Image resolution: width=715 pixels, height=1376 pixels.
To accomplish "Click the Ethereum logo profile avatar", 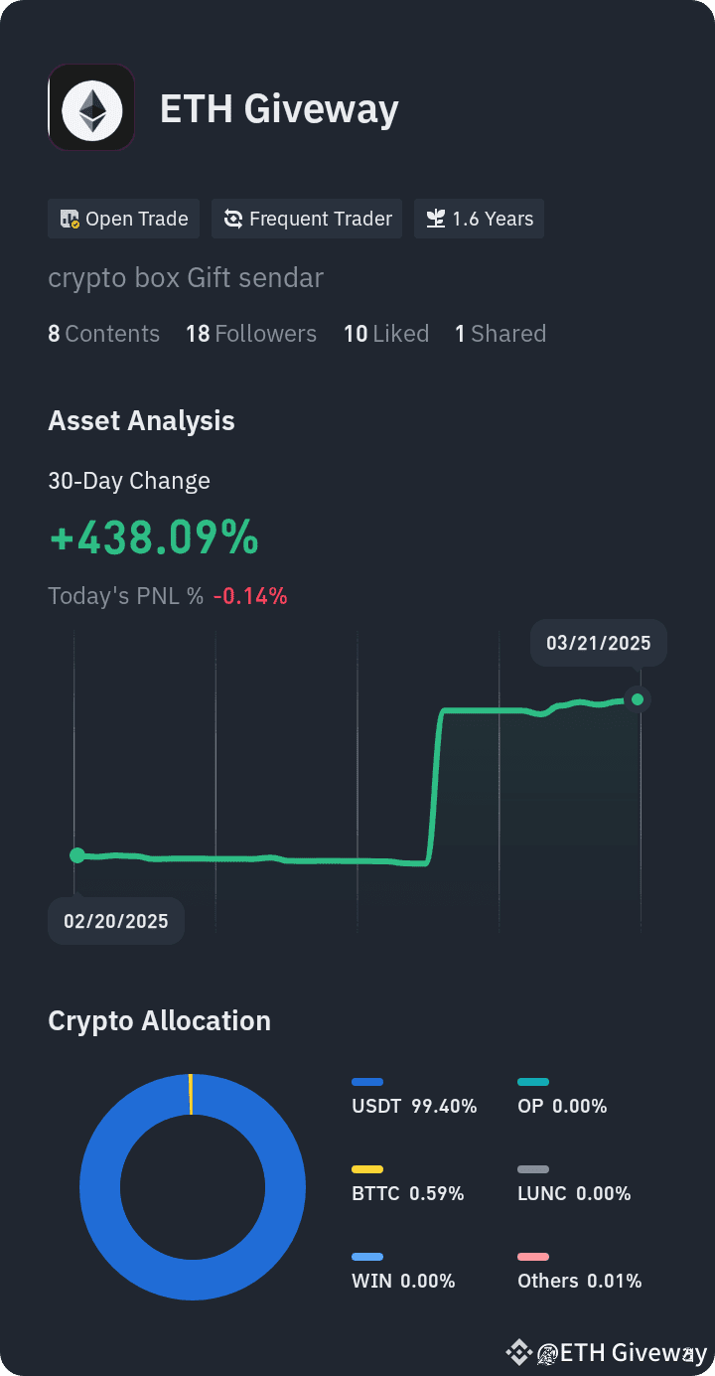I will coord(91,107).
